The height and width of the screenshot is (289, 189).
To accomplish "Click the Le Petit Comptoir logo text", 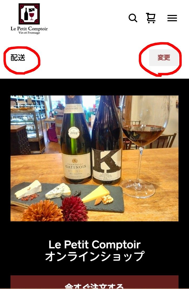I will tap(29, 29).
